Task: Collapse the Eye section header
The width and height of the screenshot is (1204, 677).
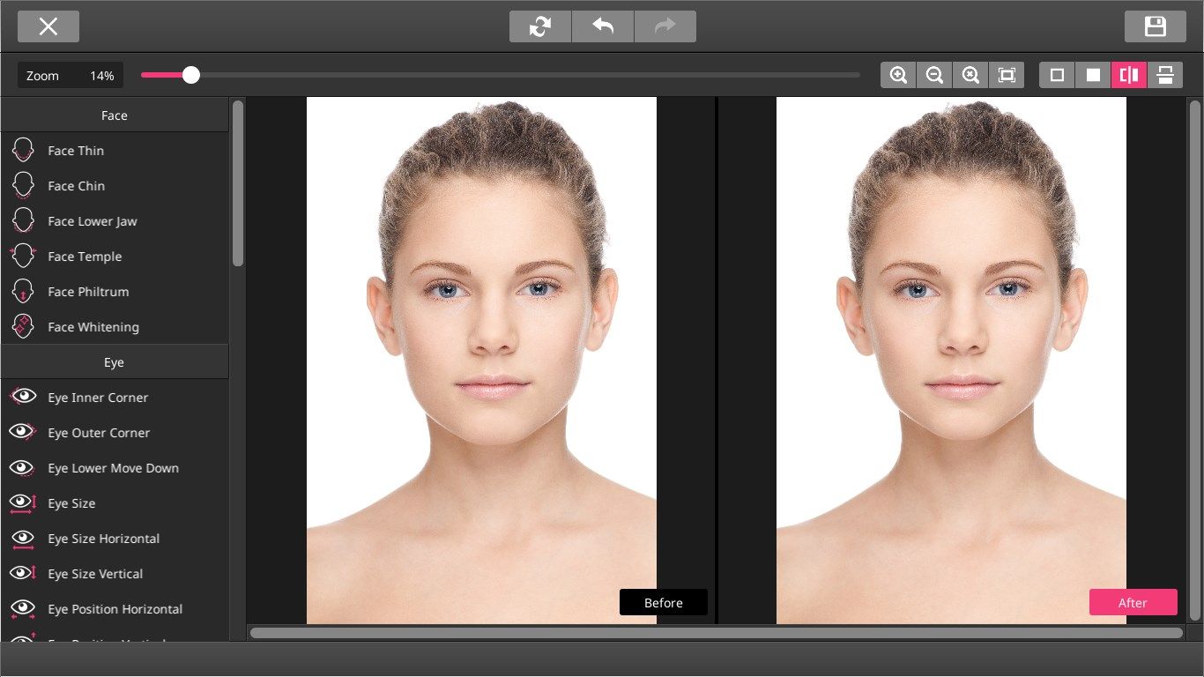Action: (115, 362)
